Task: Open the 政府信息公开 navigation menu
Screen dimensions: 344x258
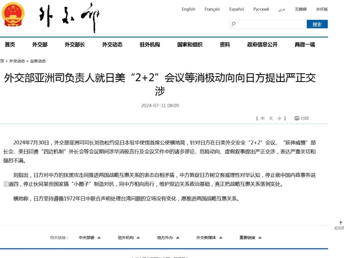Action: point(262,45)
